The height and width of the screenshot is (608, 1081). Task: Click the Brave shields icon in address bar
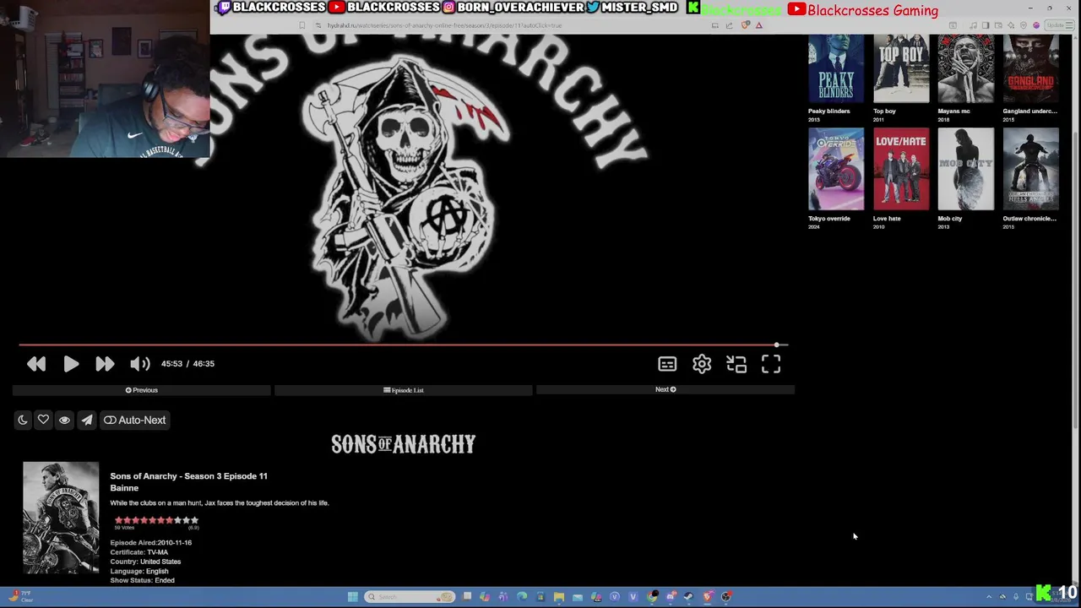point(745,25)
